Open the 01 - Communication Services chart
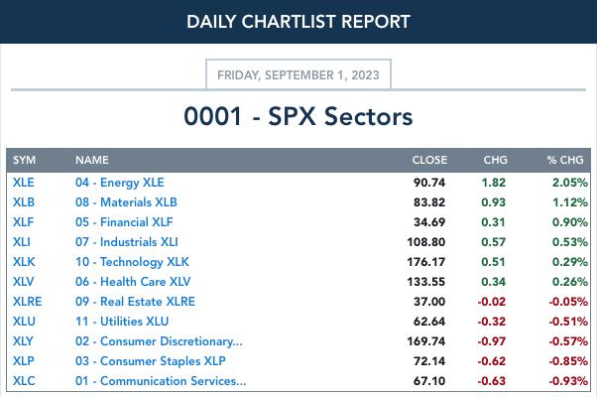Viewport: 597px width, 397px height. (x=161, y=380)
